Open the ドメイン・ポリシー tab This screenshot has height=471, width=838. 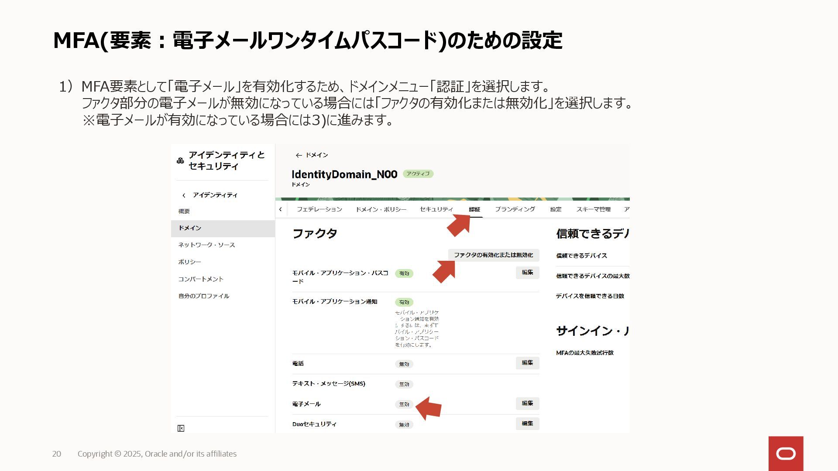pos(381,209)
